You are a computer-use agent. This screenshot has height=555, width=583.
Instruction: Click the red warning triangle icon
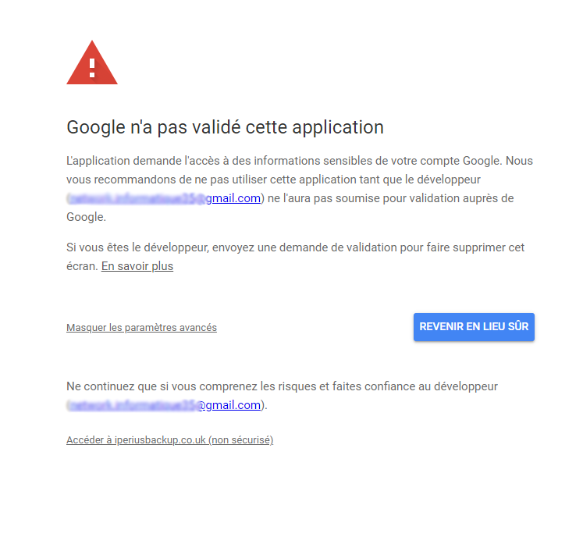pyautogui.click(x=92, y=62)
